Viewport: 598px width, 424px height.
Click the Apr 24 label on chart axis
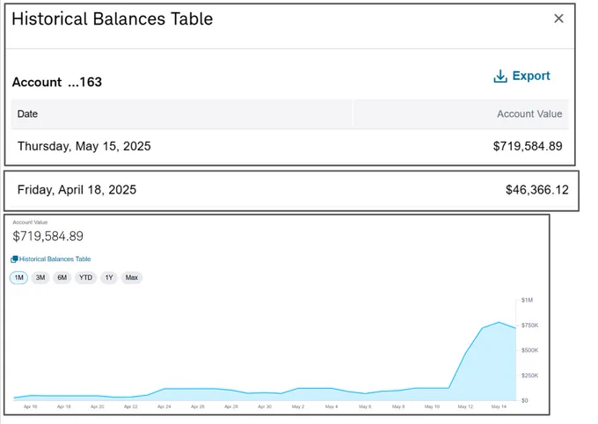164,406
